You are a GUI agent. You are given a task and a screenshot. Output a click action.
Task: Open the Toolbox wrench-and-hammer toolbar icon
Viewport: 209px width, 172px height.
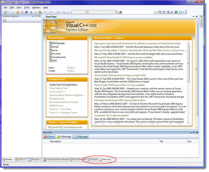(x=172, y=12)
